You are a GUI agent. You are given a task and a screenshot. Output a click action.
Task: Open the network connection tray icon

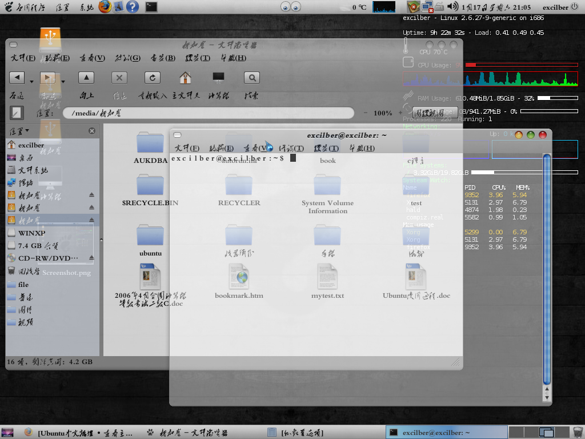point(427,7)
